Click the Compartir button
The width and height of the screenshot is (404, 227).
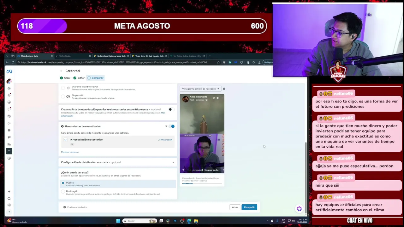pos(249,207)
